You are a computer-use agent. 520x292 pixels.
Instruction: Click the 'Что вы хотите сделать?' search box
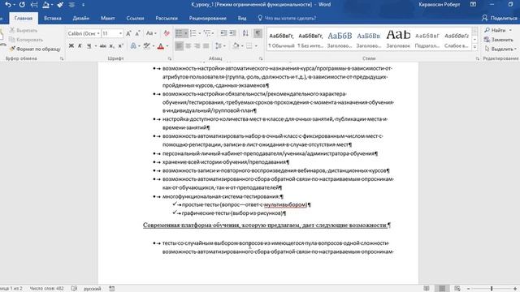(x=287, y=18)
